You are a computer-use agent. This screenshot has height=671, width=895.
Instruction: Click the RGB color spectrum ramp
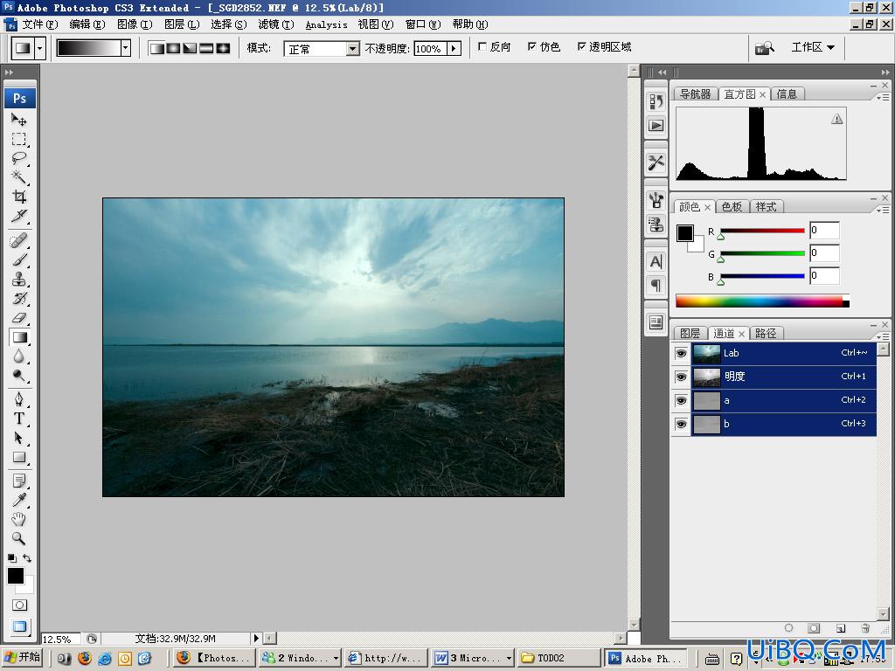click(x=762, y=301)
